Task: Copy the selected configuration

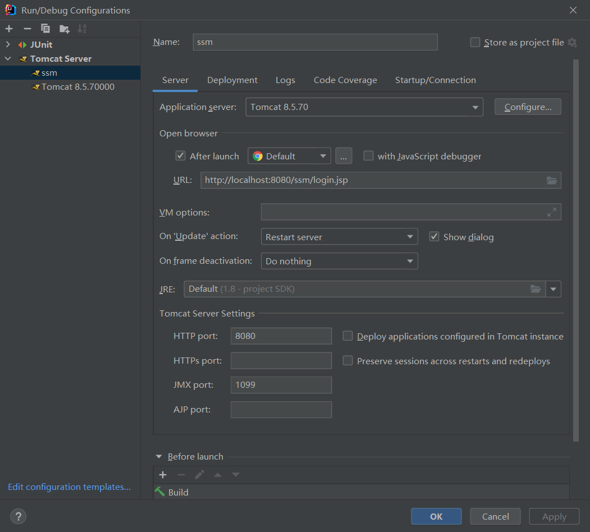Action: coord(45,29)
